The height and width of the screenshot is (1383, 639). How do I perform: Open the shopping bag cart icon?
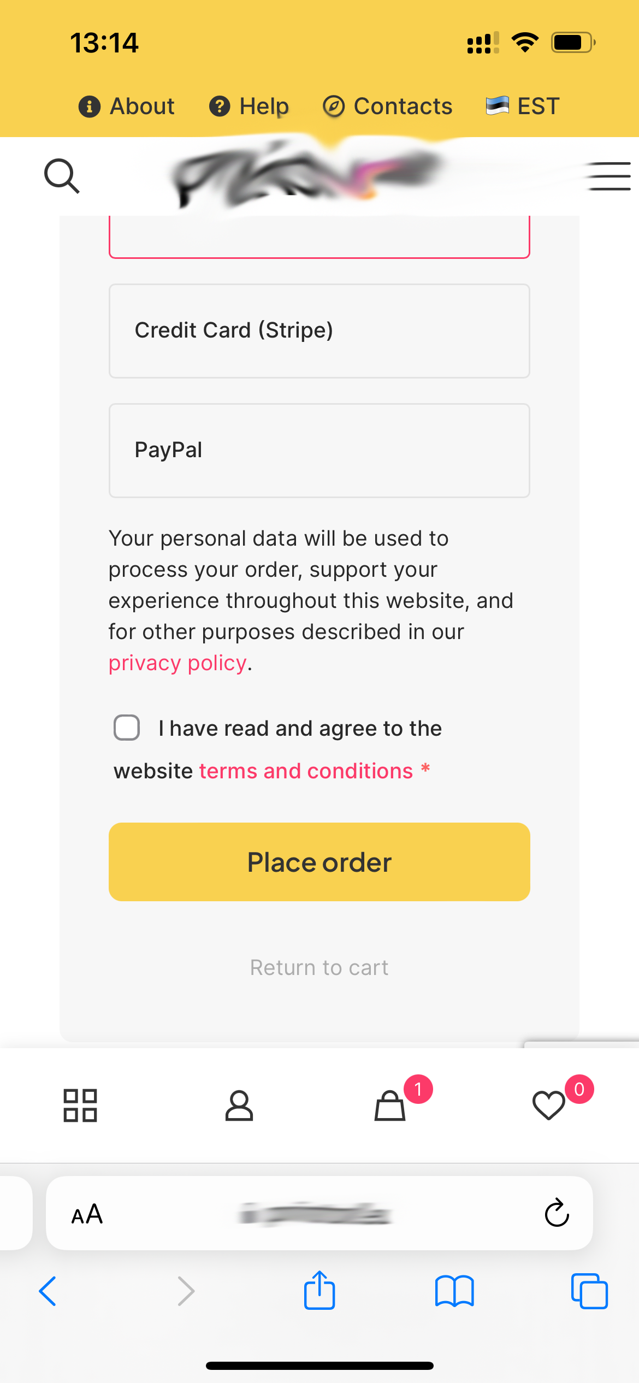coord(390,1106)
